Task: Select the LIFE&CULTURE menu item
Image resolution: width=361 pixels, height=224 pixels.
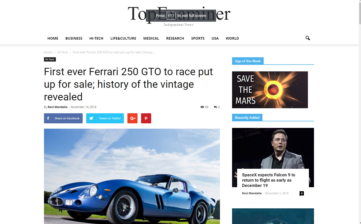Action: tap(123, 38)
